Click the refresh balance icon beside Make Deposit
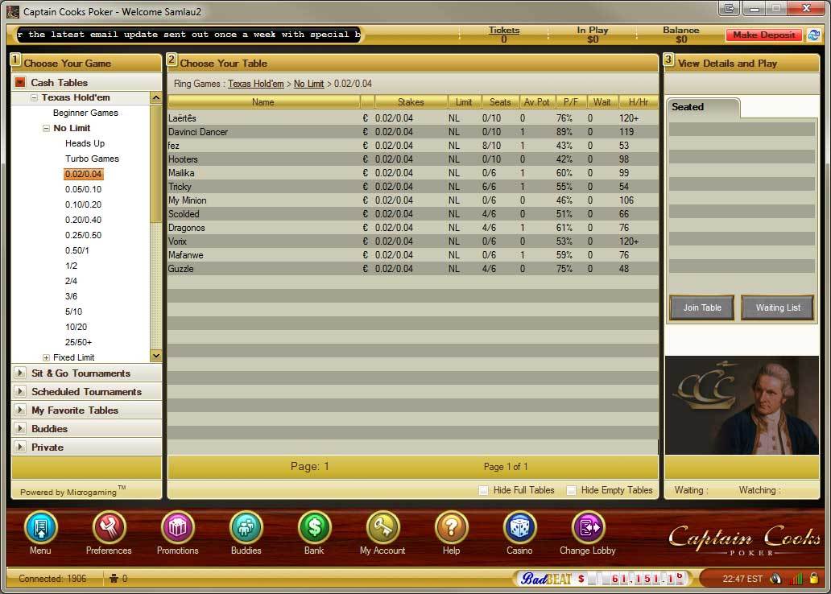Viewport: 831px width, 594px height. 813,35
